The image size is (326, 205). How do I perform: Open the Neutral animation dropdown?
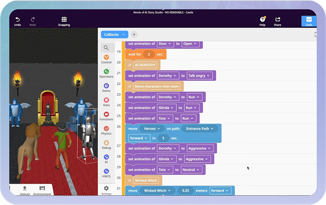point(191,170)
